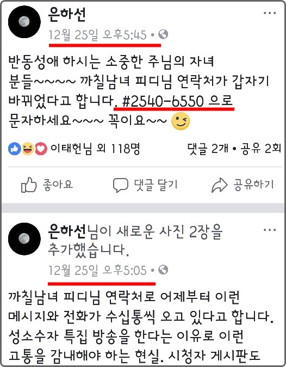
Task: Click the blue Like reaction icon
Action: (x=15, y=149)
